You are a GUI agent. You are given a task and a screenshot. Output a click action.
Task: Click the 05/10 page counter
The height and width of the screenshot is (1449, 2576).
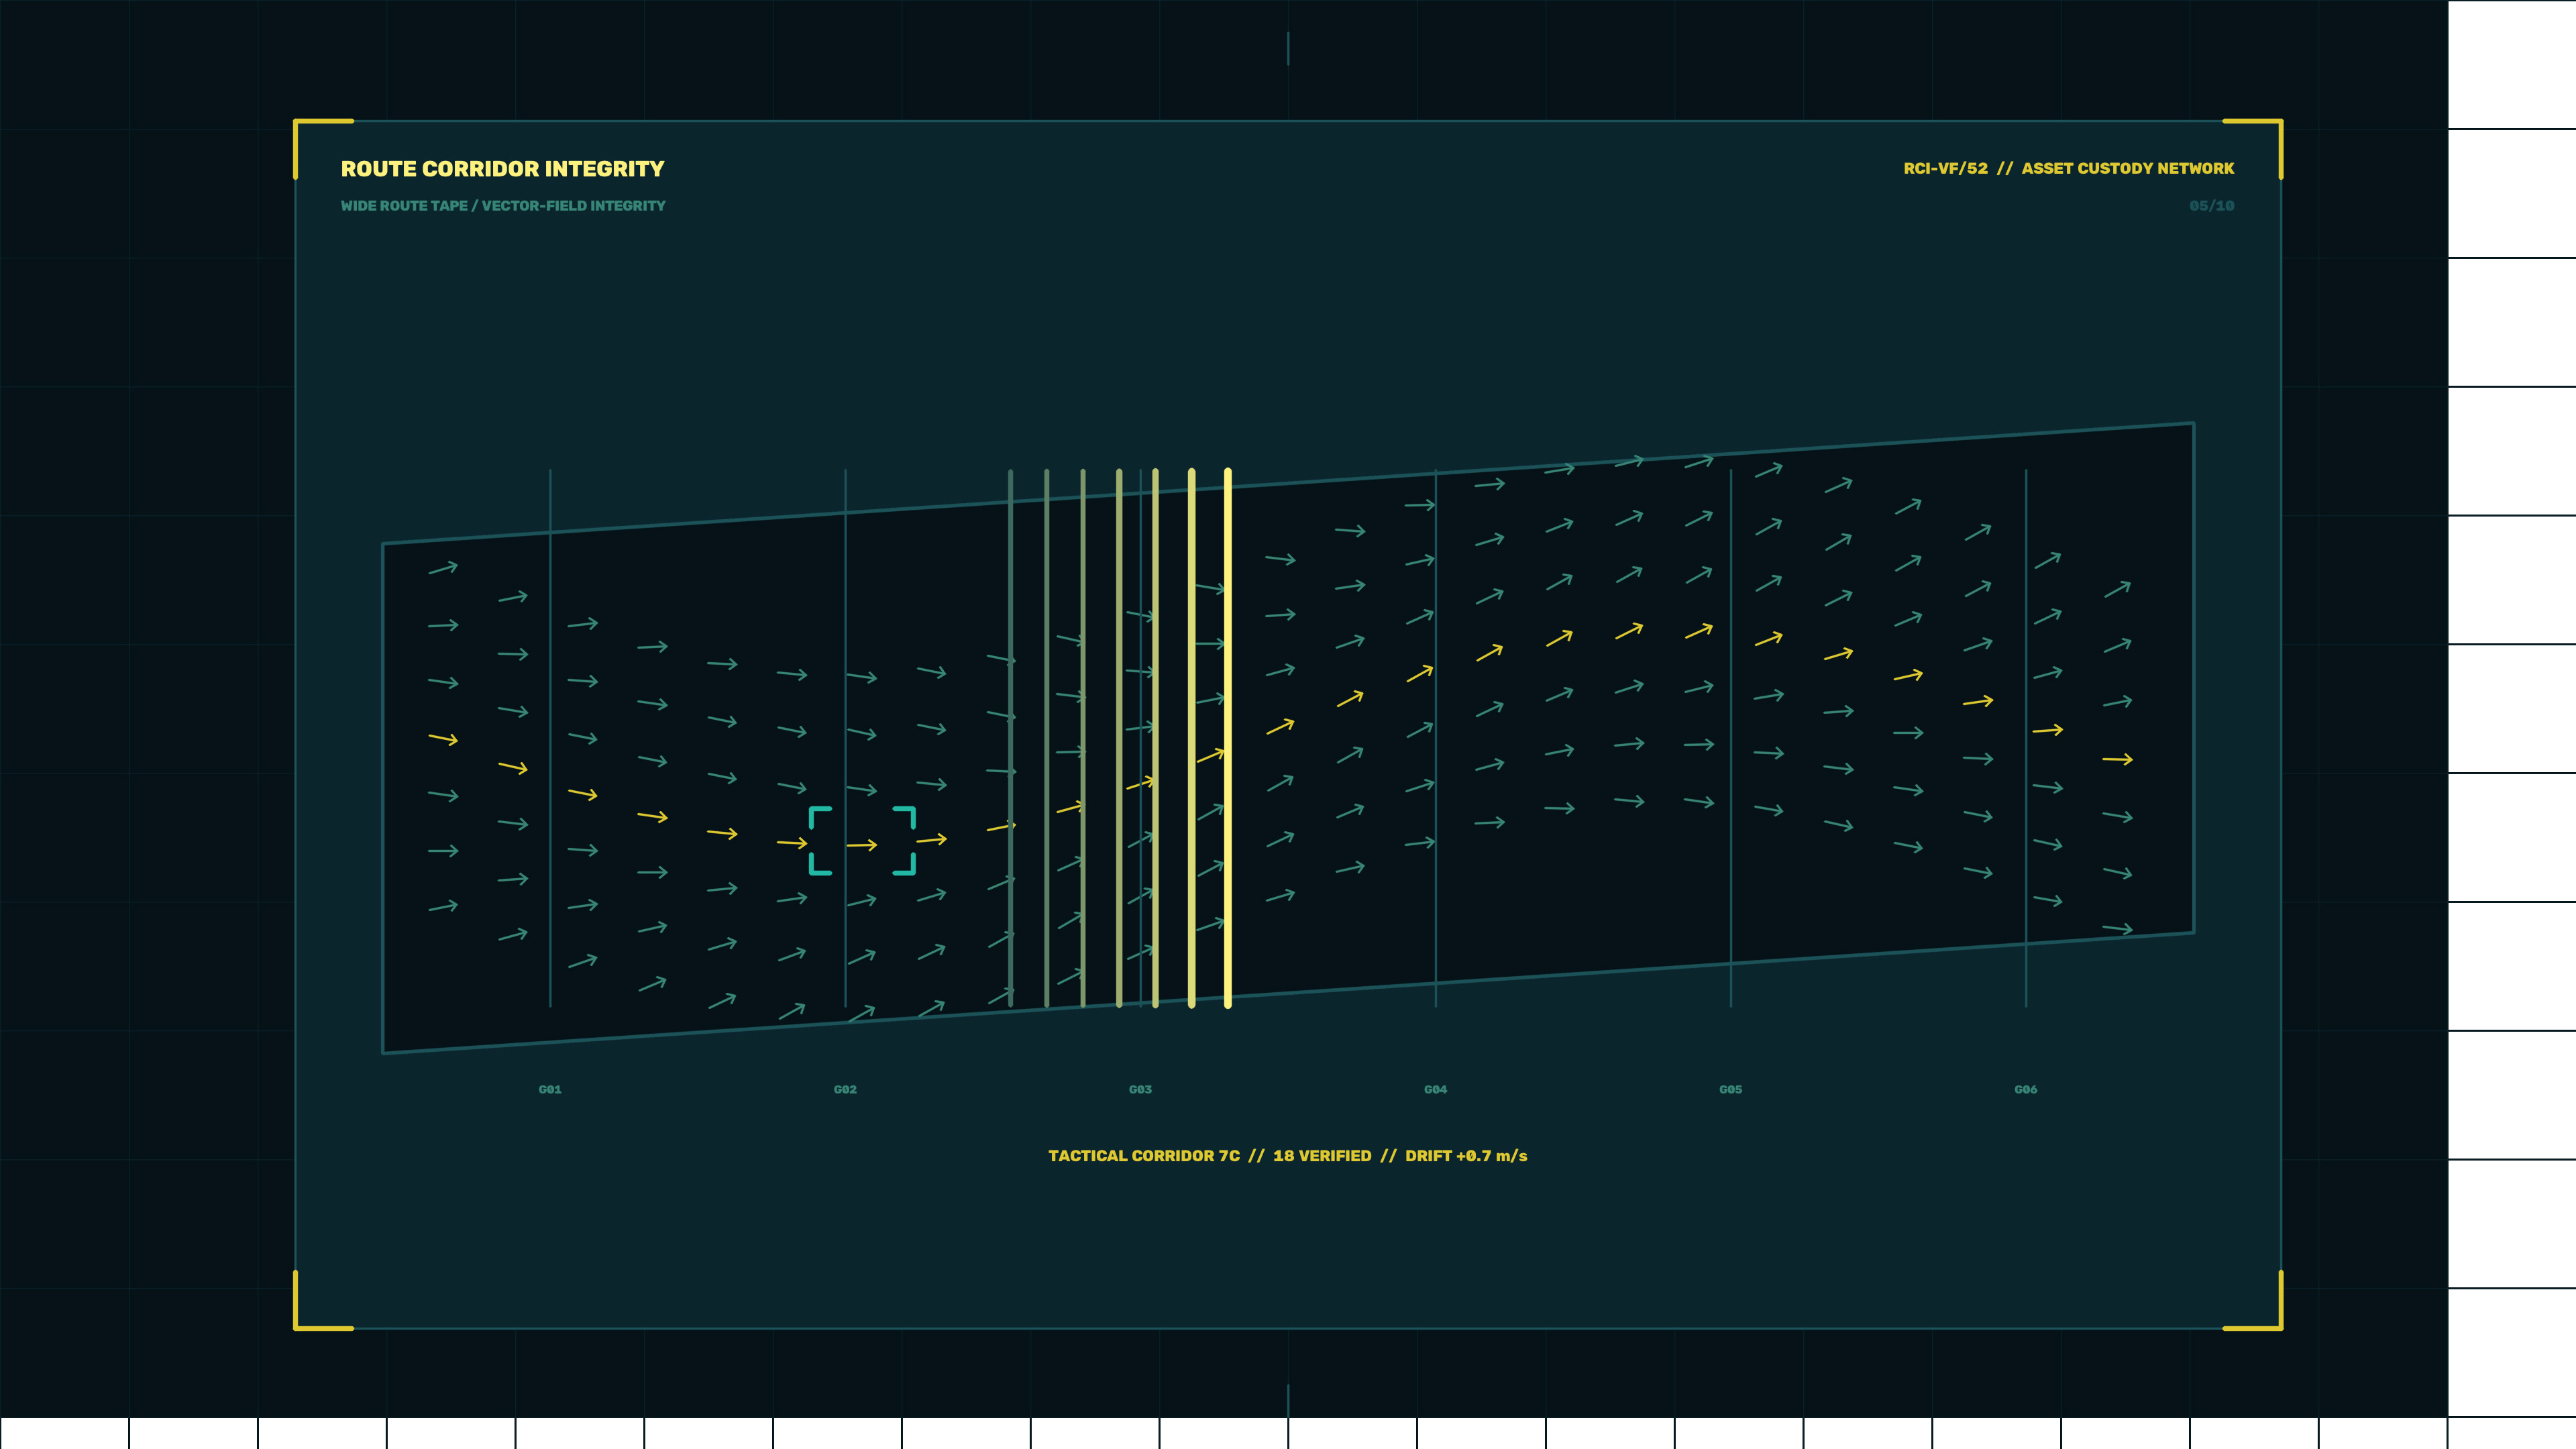coord(2211,206)
